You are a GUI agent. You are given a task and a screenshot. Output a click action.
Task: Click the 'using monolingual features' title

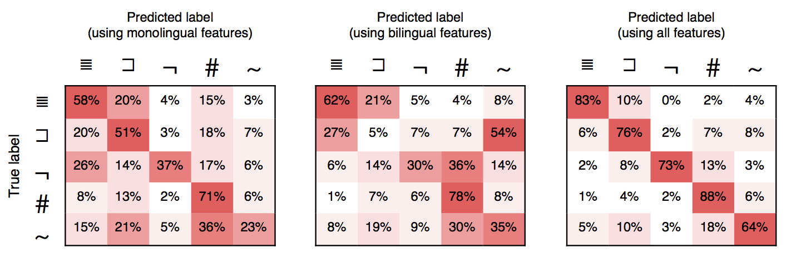point(170,34)
